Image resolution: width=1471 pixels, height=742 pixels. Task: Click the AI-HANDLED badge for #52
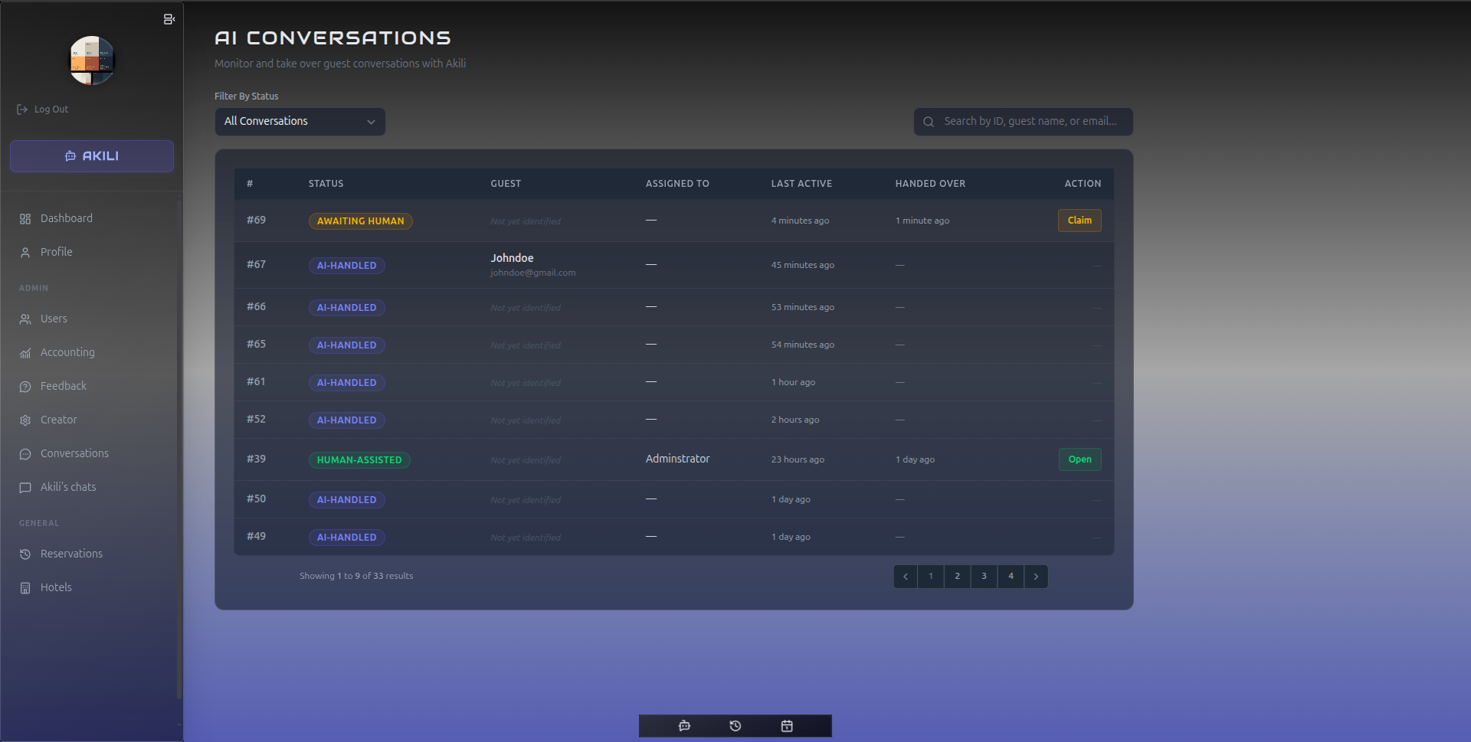(x=347, y=420)
